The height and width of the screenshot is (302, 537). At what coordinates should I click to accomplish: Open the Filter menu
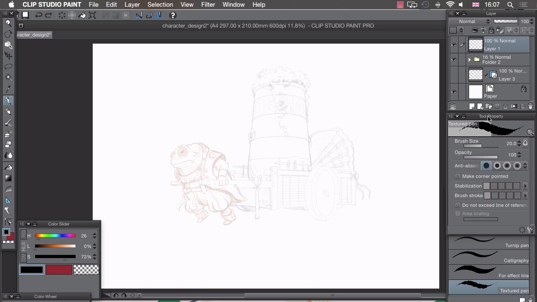[x=208, y=5]
